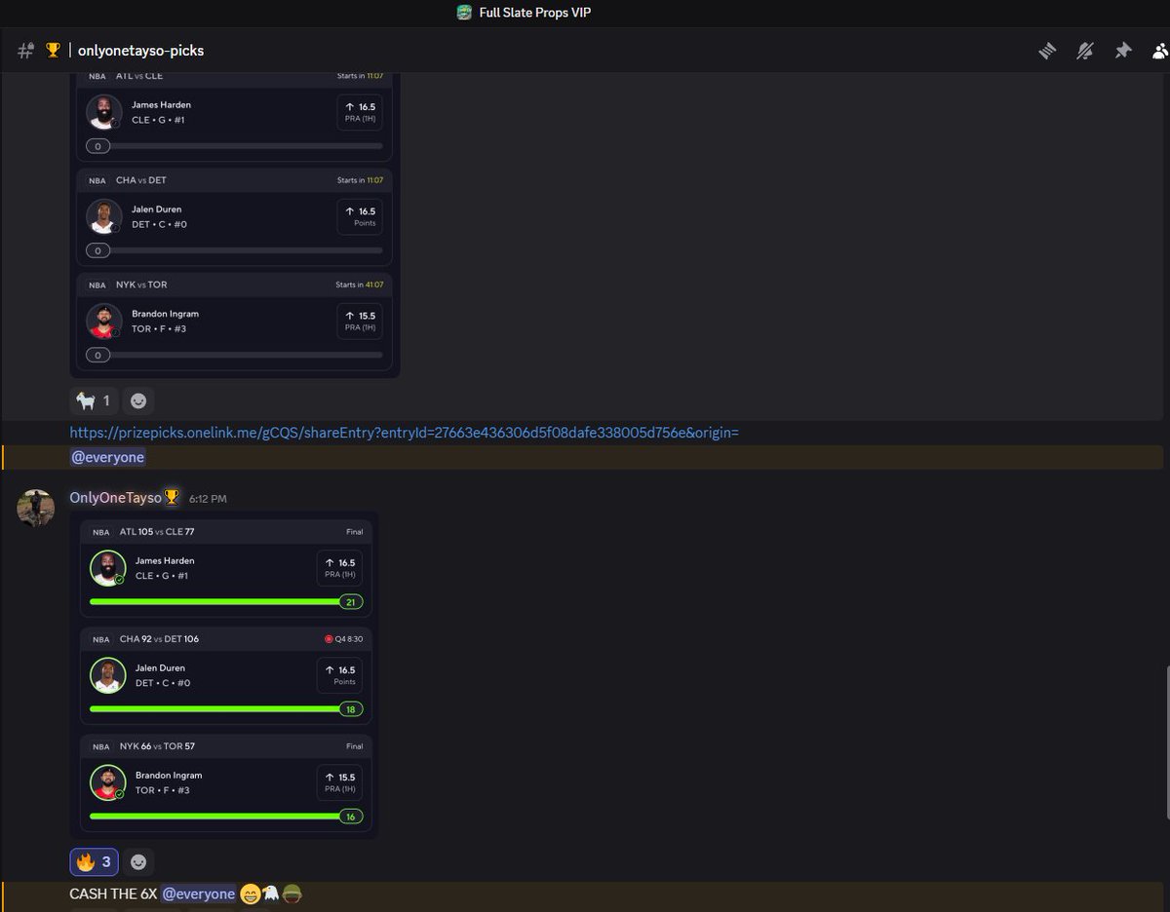Click the channel hashtag icon

[x=26, y=51]
